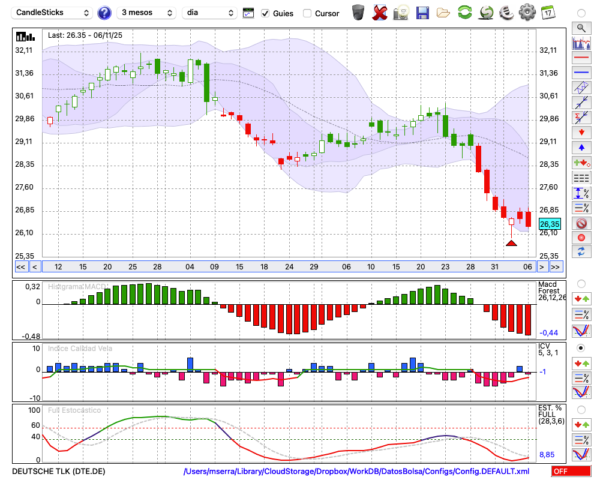Click the calendar date icon

(x=547, y=13)
